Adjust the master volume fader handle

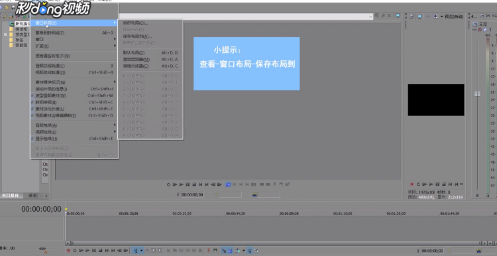click(x=477, y=94)
